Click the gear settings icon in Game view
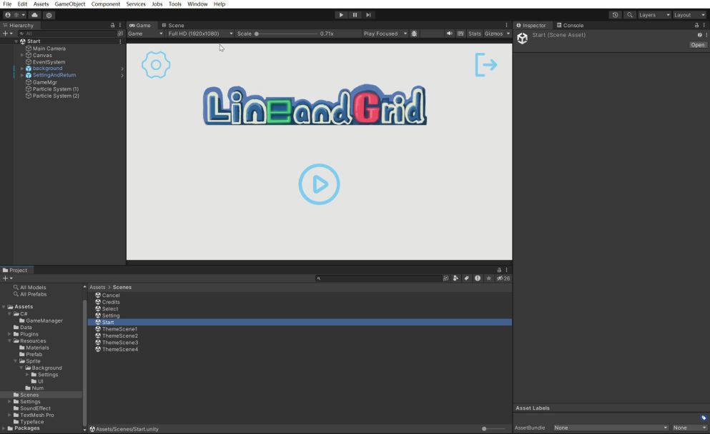710x434 pixels. click(156, 65)
